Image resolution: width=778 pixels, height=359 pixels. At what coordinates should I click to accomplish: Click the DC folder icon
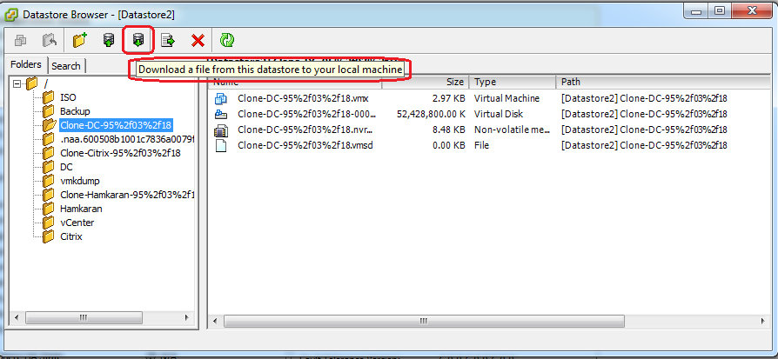(49, 167)
